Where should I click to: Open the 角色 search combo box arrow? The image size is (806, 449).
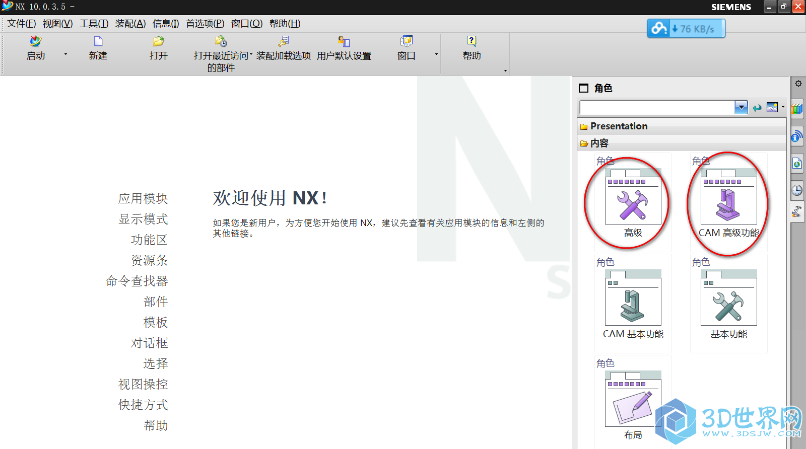tap(741, 107)
